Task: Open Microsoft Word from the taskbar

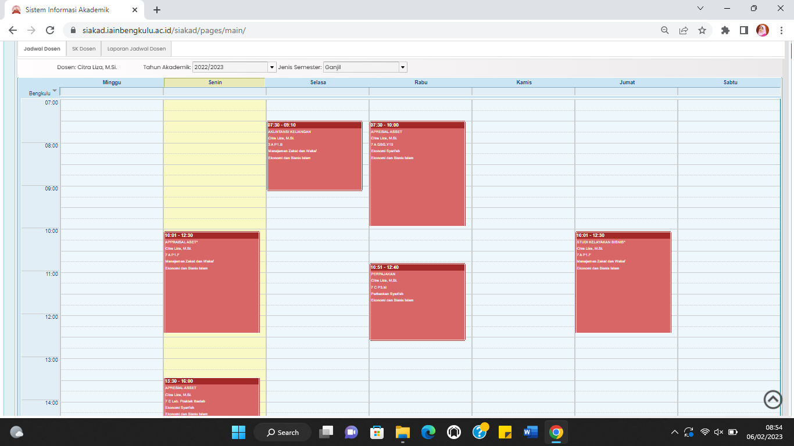Action: click(x=530, y=432)
